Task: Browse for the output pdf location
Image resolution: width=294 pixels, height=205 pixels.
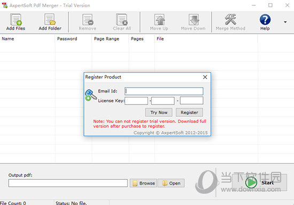Action: coord(143,183)
